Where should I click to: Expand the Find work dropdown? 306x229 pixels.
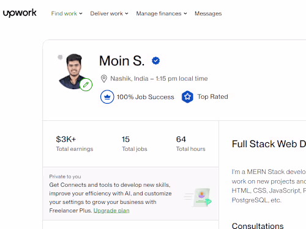pos(81,13)
